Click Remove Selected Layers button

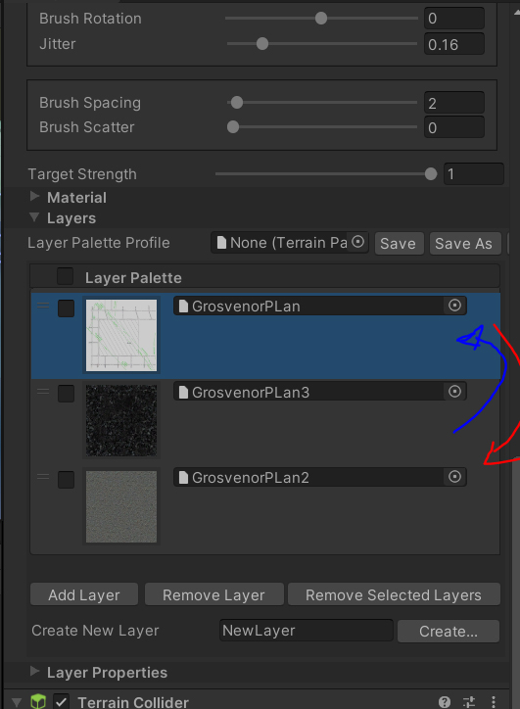[394, 594]
